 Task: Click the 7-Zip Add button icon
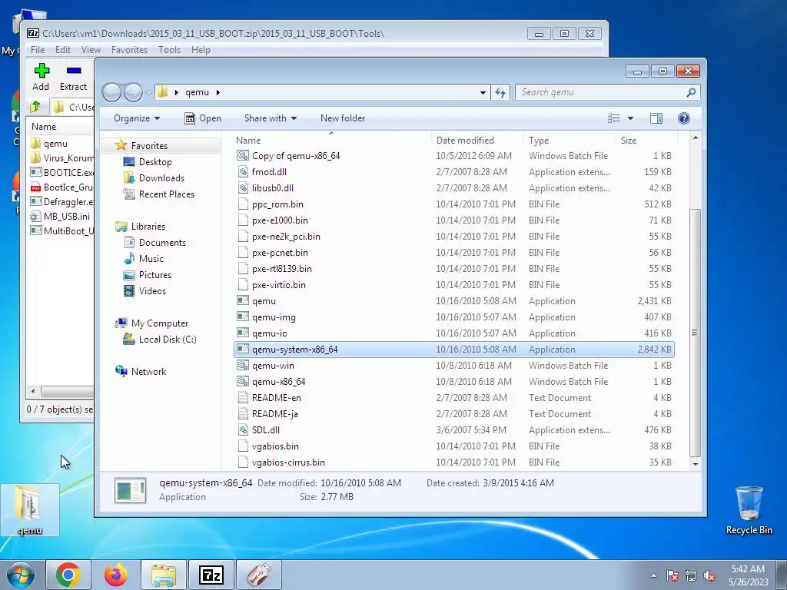pos(42,71)
